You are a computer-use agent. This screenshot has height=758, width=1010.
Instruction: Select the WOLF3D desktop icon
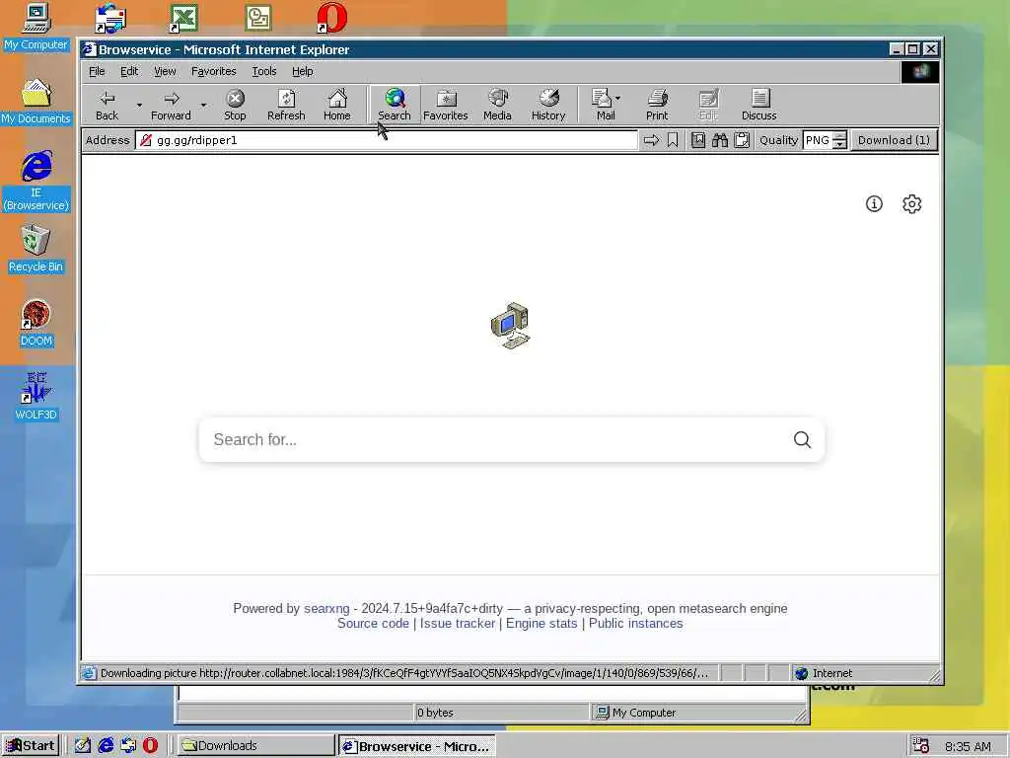tap(36, 397)
